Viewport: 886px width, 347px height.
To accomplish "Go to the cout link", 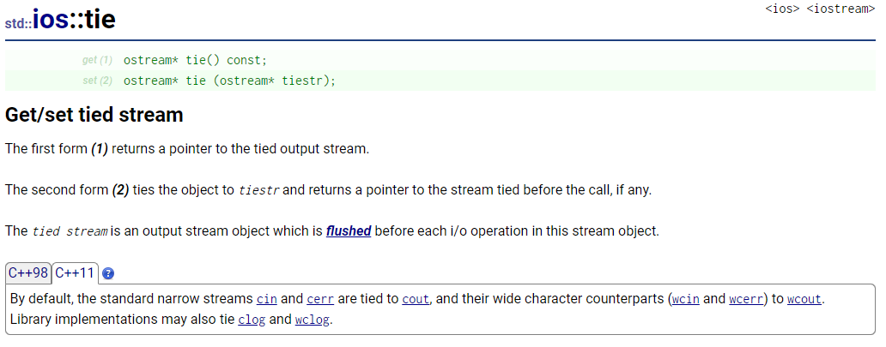I will [x=416, y=300].
